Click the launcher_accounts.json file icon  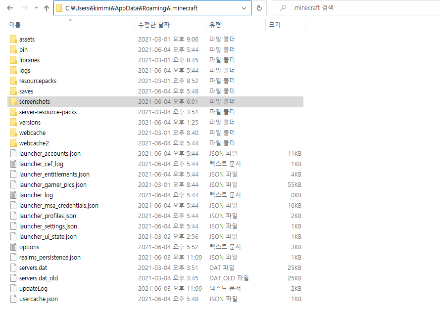[x=13, y=154]
